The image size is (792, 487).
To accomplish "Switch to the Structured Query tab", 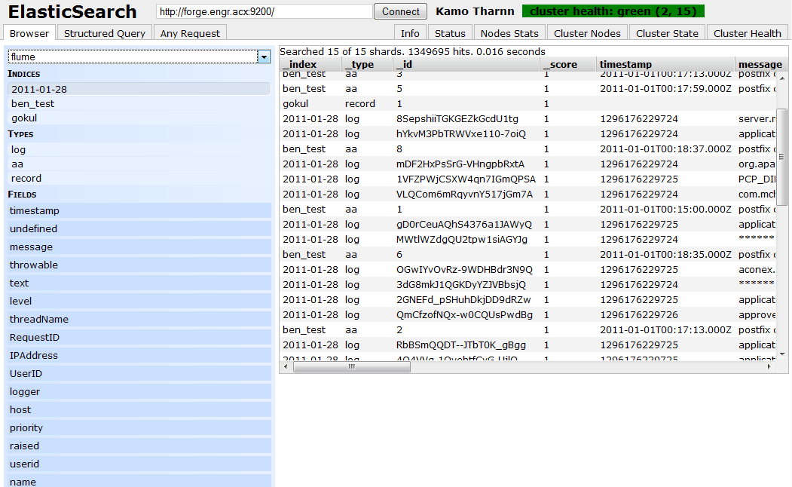I will click(104, 33).
